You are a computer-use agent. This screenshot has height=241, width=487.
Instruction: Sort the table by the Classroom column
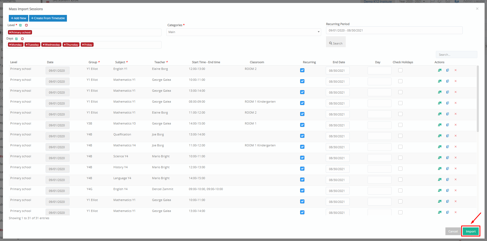(x=257, y=62)
